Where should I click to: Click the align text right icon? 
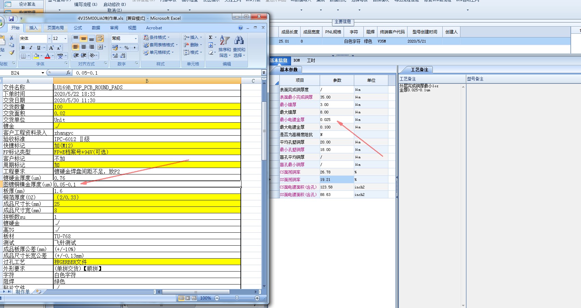point(92,47)
